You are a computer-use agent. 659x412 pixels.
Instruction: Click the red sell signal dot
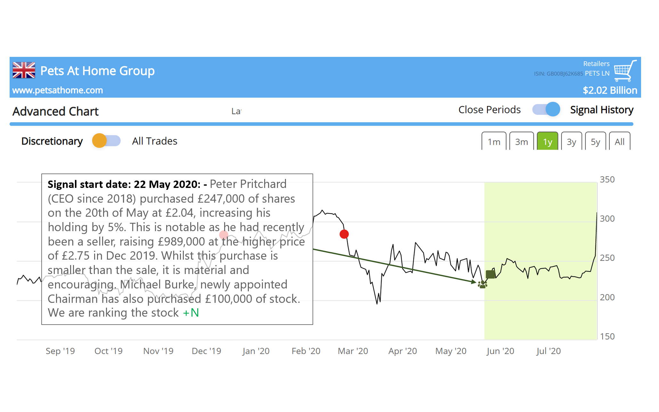(344, 234)
